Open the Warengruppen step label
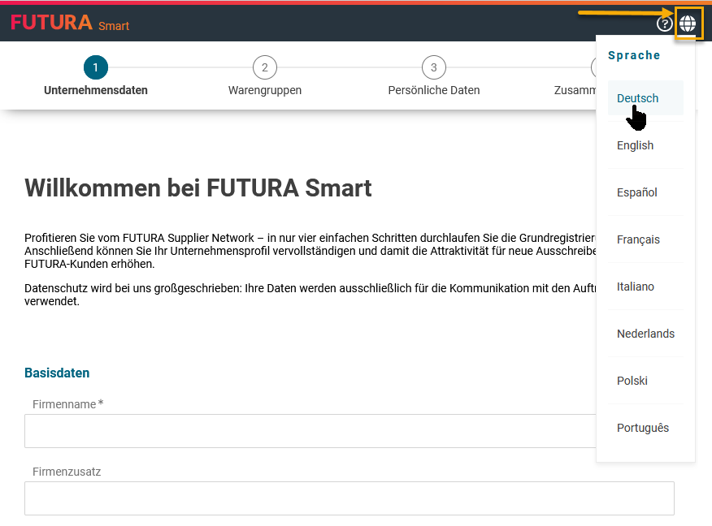This screenshot has width=712, height=526. point(265,90)
